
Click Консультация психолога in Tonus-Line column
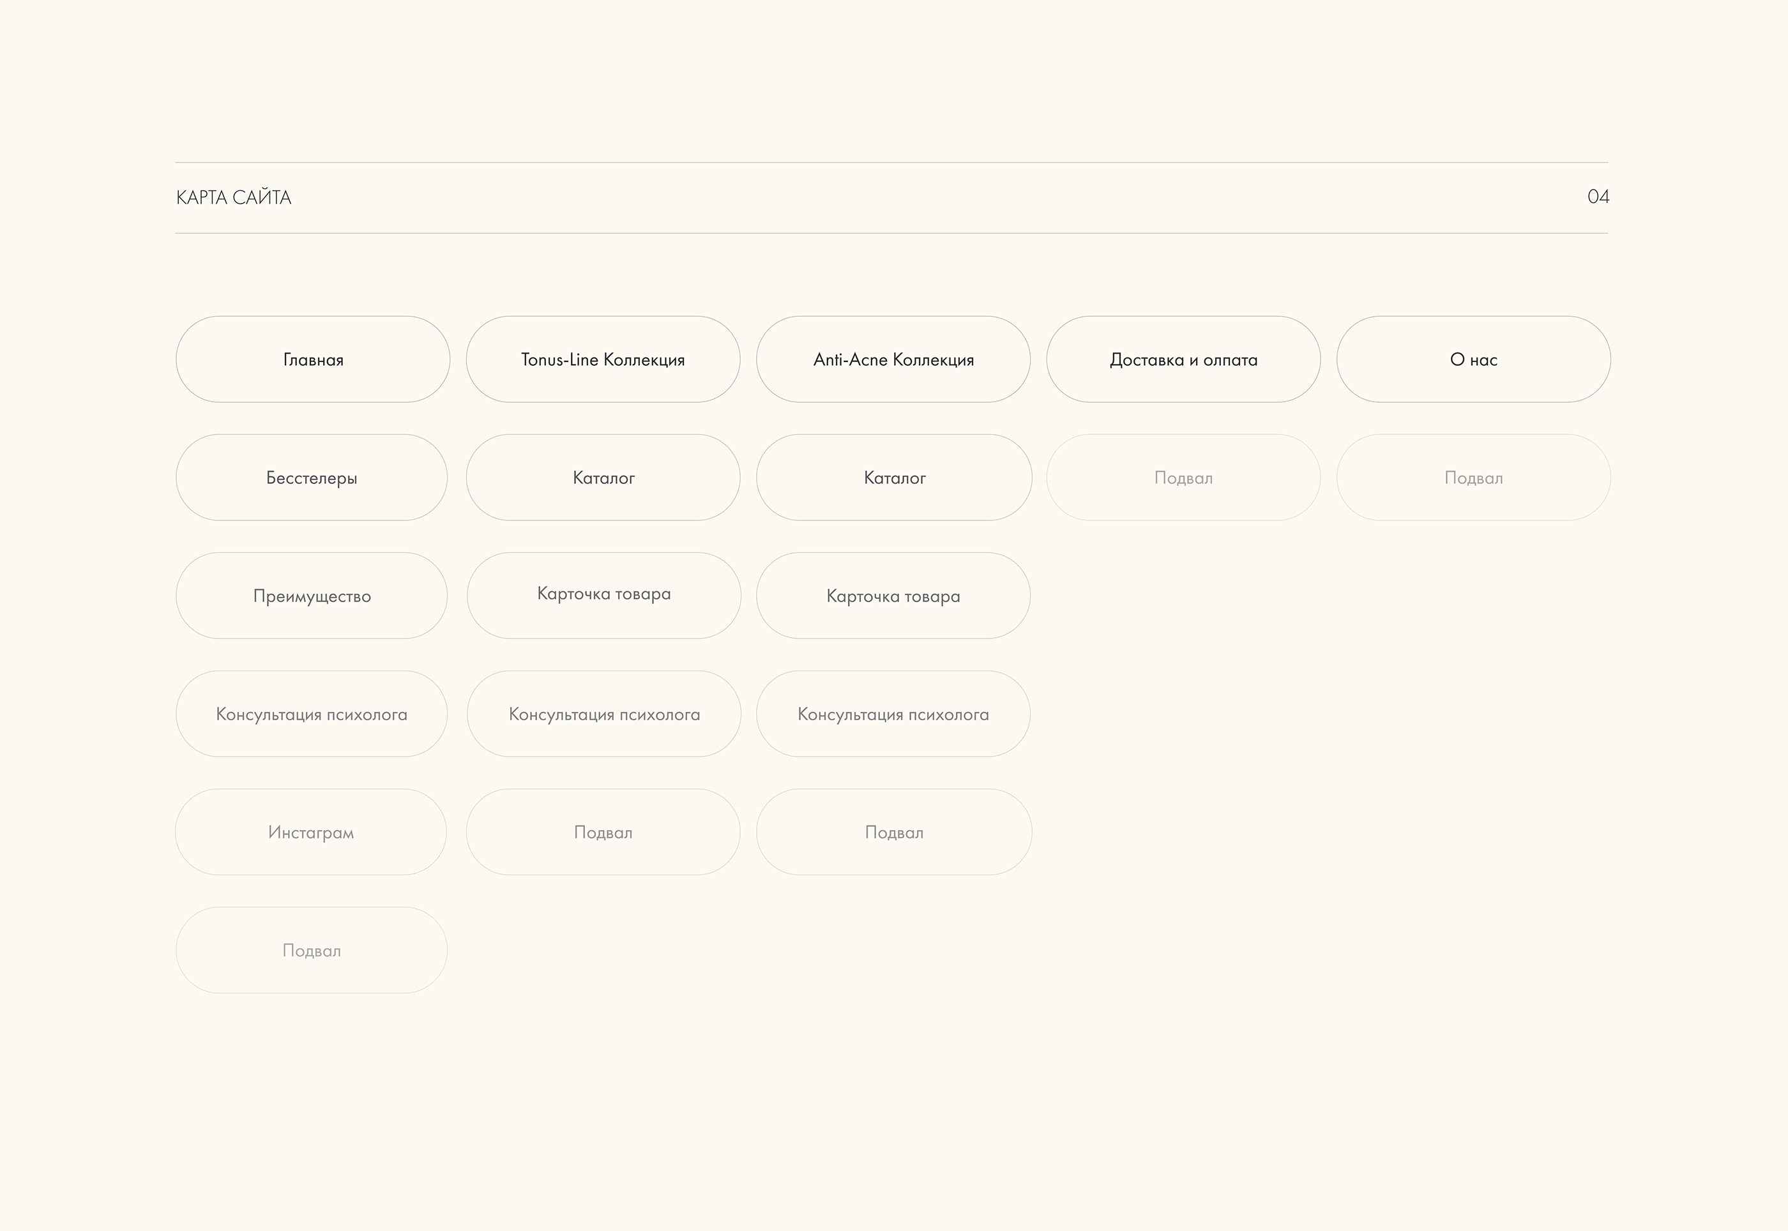603,713
